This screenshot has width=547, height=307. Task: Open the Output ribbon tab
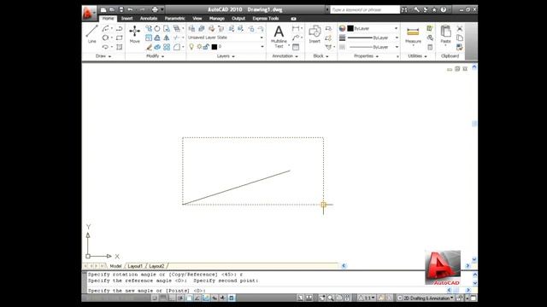pyautogui.click(x=238, y=19)
